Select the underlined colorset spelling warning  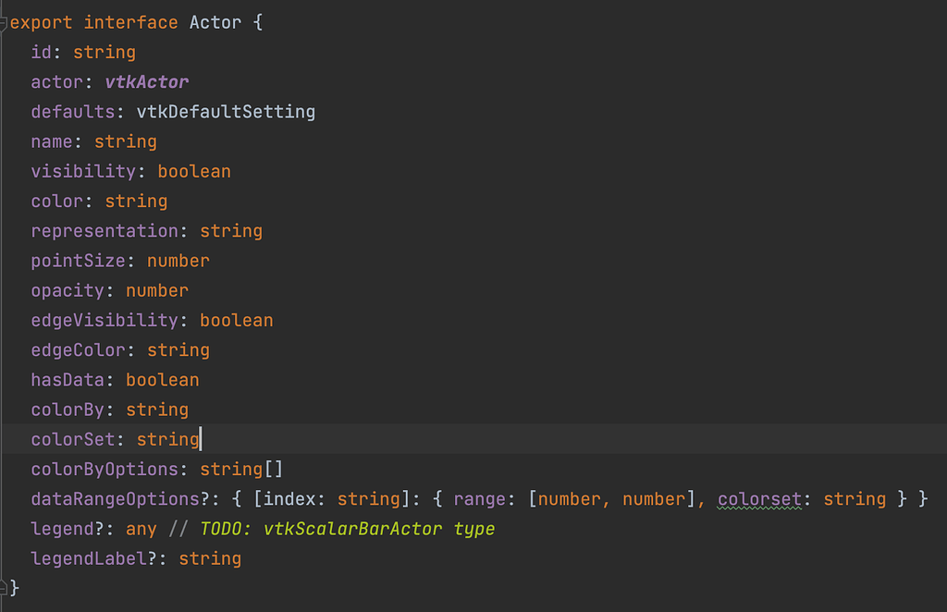[758, 498]
